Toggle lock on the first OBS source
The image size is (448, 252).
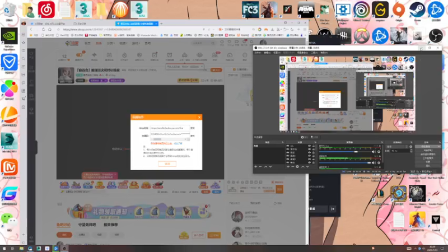tap(314, 146)
